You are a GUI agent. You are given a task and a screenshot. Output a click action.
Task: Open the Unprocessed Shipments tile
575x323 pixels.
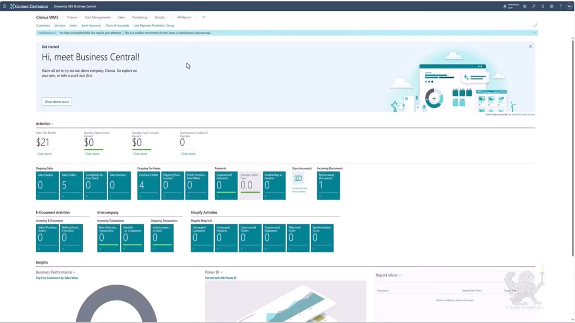(274, 238)
